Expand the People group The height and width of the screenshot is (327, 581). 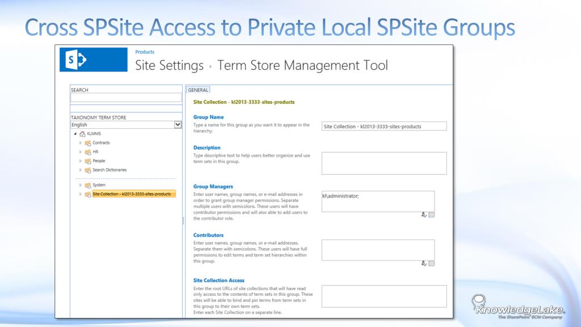click(x=81, y=161)
